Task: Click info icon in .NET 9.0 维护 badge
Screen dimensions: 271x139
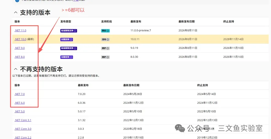Action: pos(108,48)
